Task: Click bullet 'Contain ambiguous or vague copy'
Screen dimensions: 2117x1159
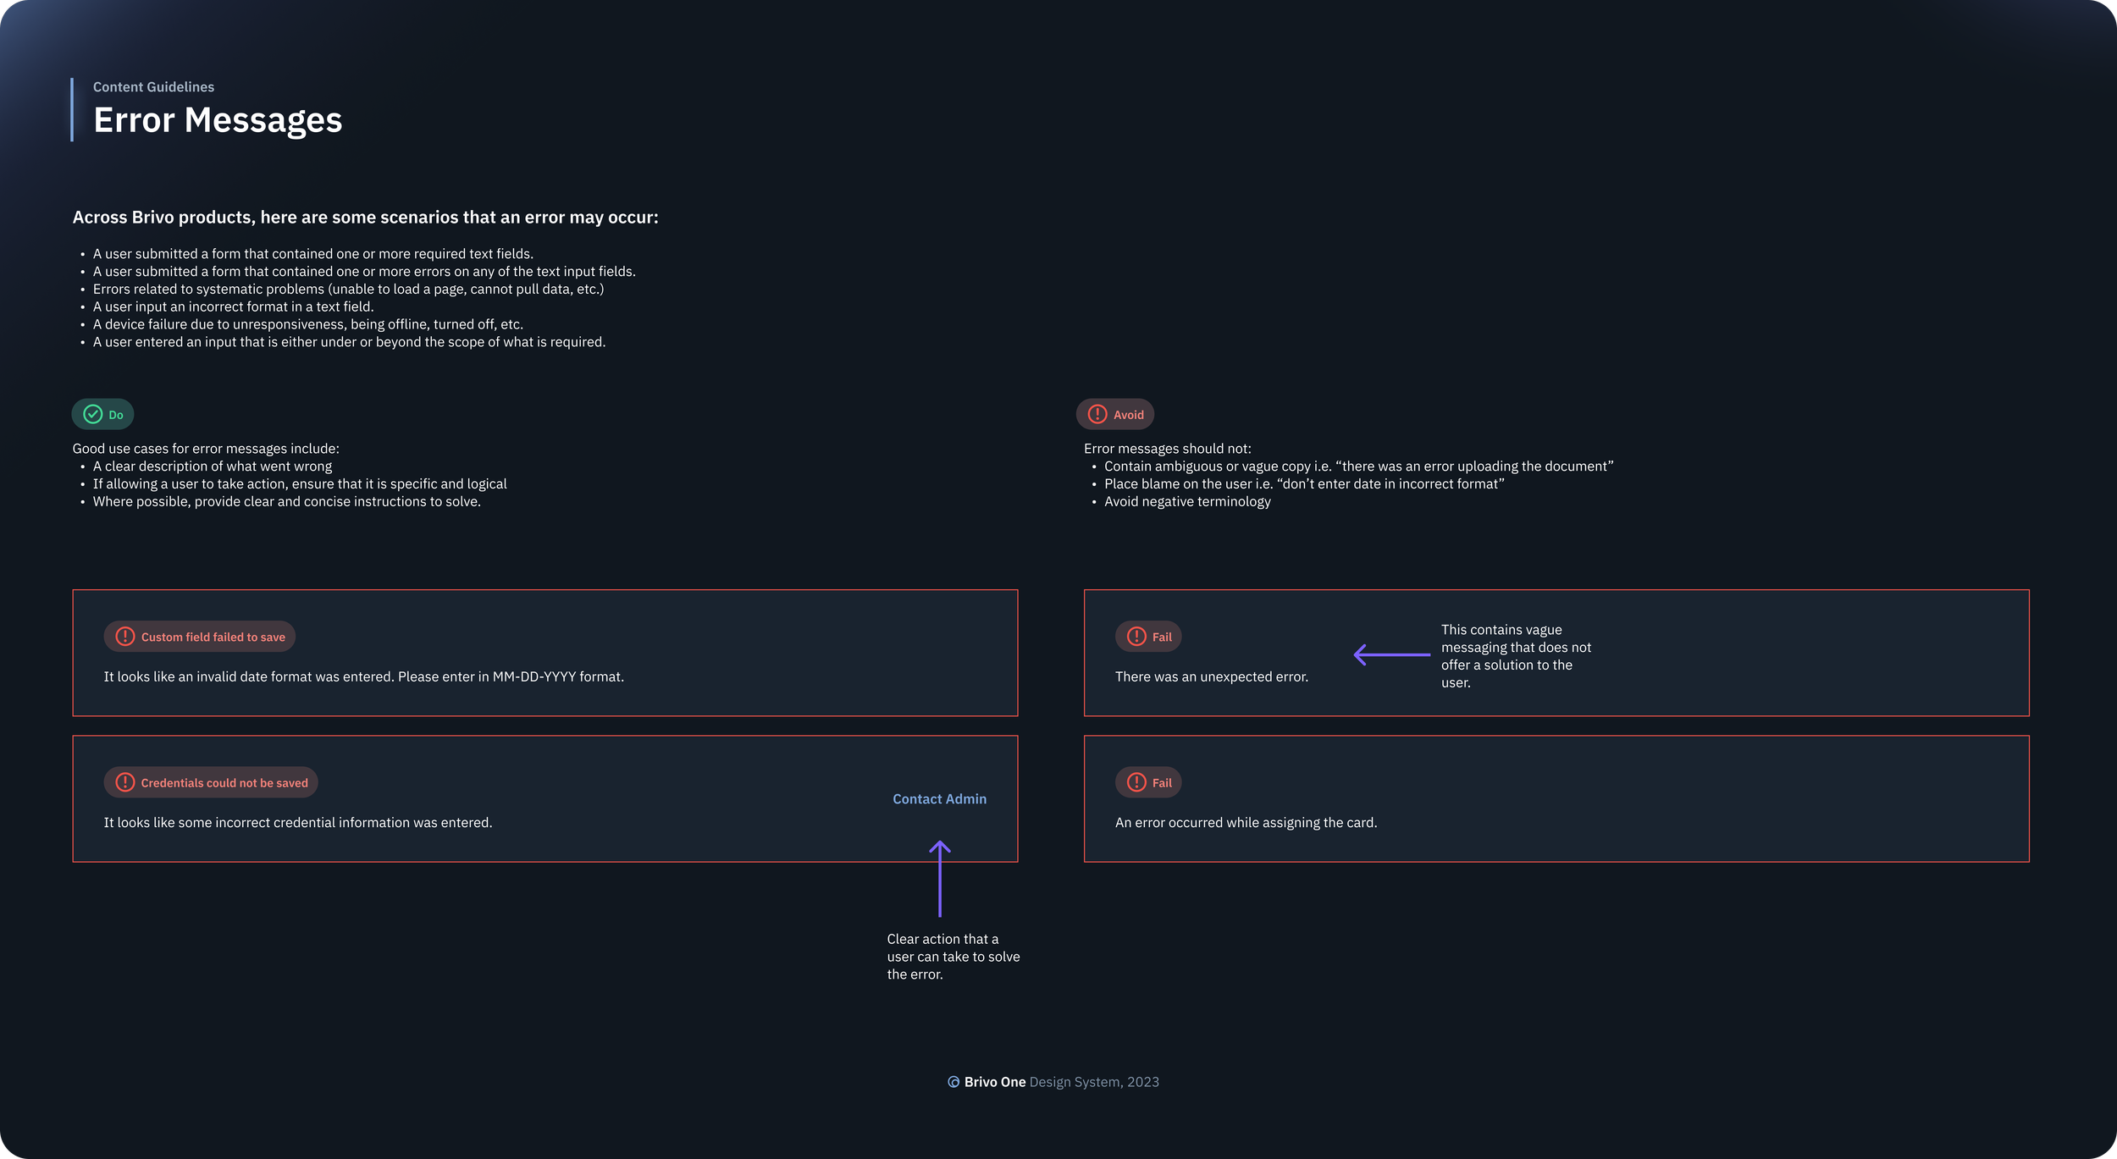Action: 1358,466
